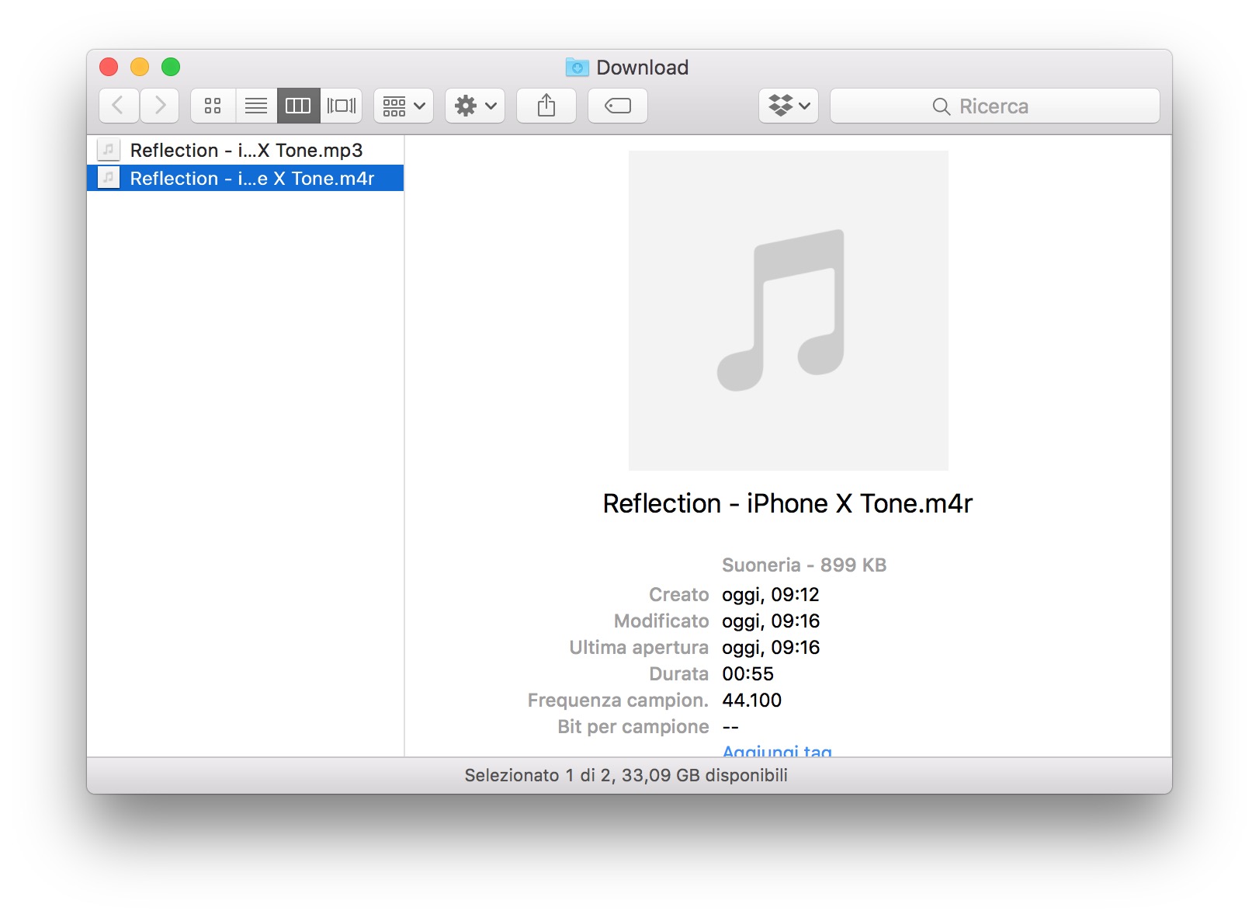Viewport: 1259px width, 918px height.
Task: Switch to column view
Action: pyautogui.click(x=298, y=106)
